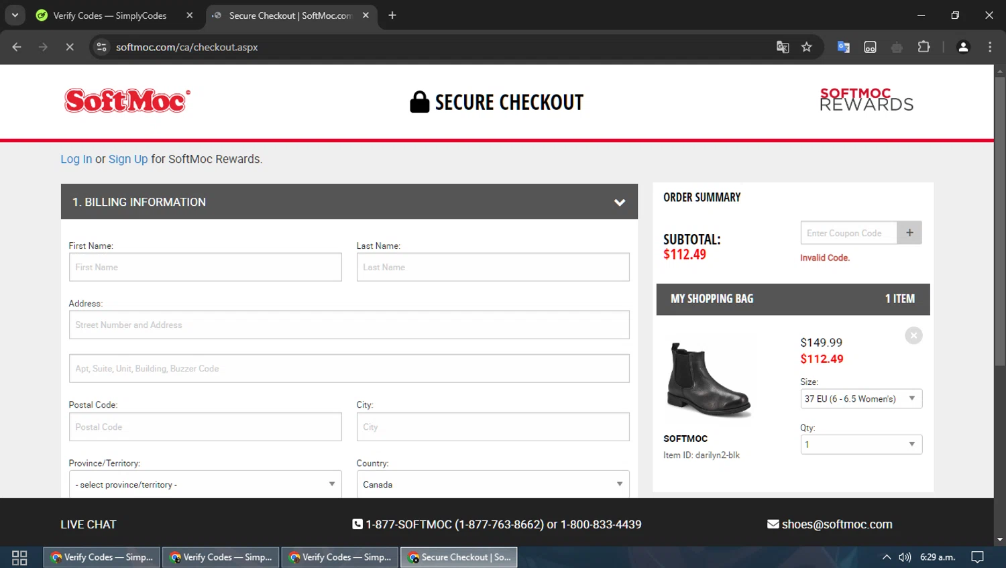Open the first Verify Codes taskbar window
Viewport: 1006px width, 568px height.
tap(102, 557)
